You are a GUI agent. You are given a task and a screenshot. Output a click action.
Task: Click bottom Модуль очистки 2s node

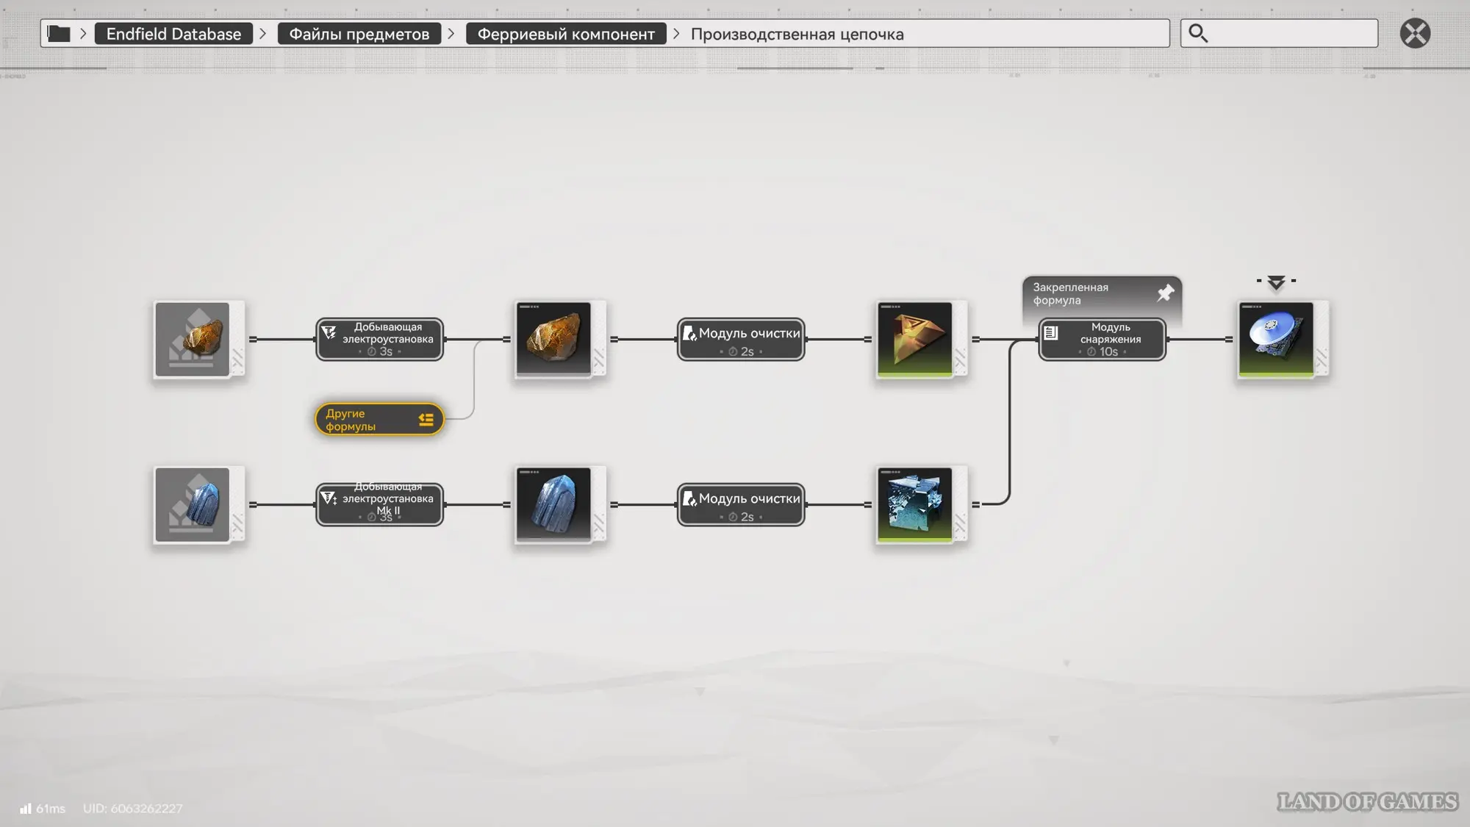[x=740, y=504]
